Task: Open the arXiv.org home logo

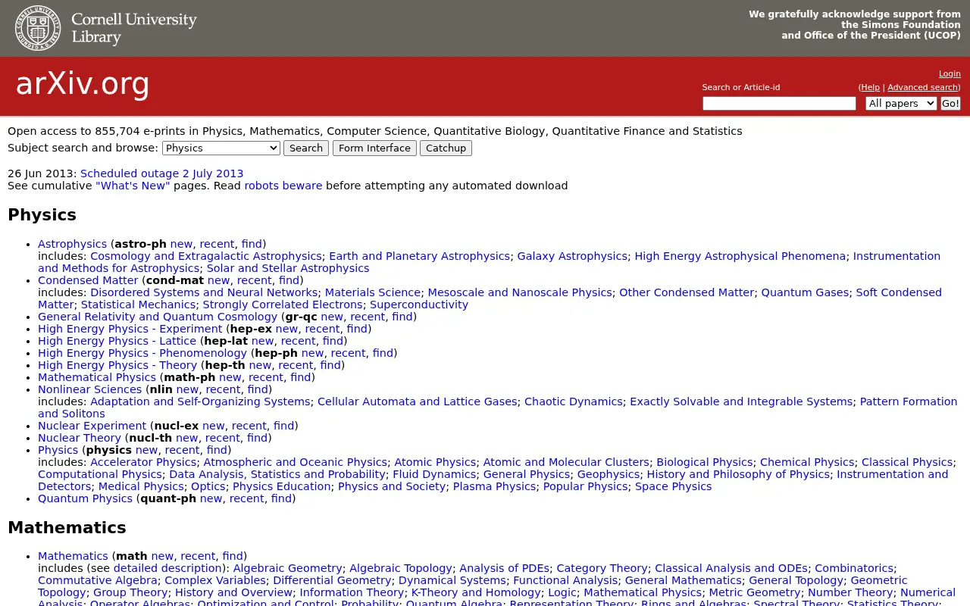Action: point(83,84)
